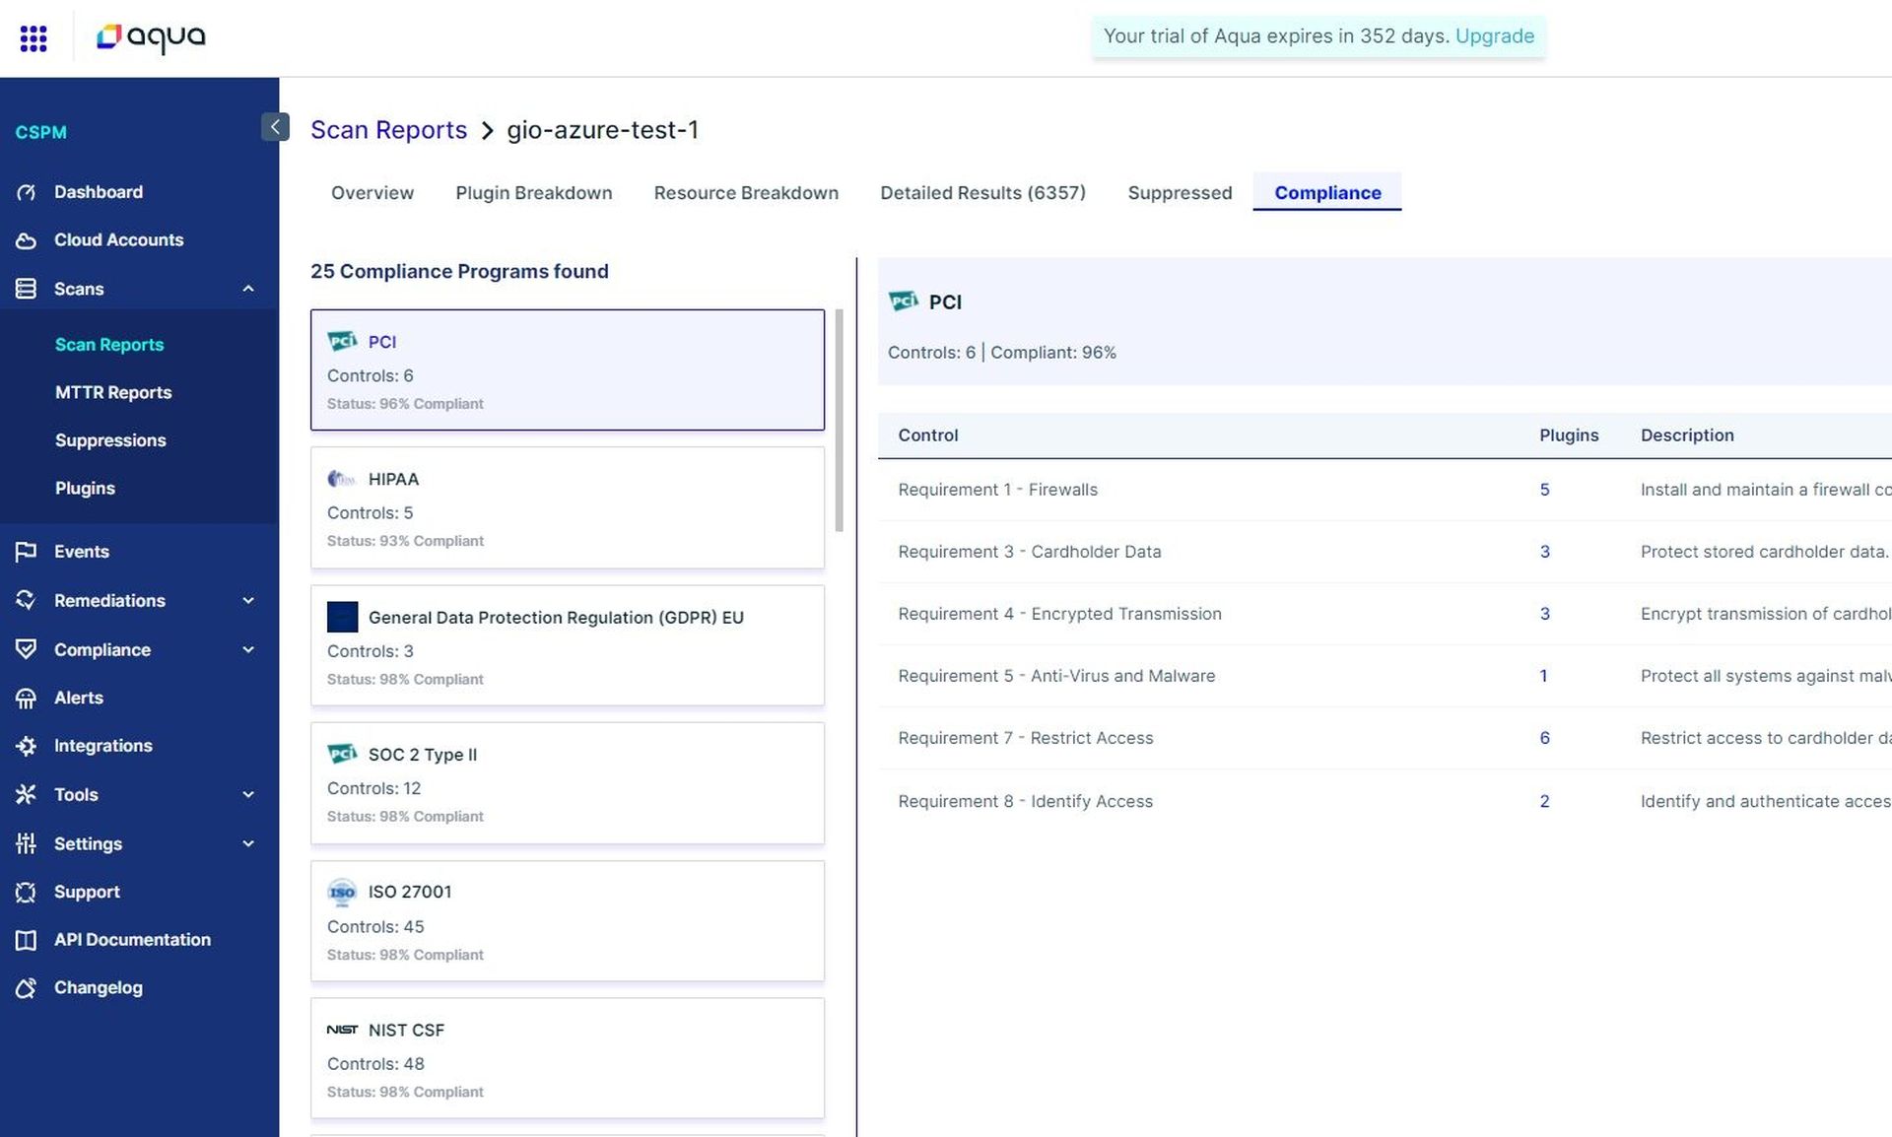Image resolution: width=1892 pixels, height=1137 pixels.
Task: Select the HIPAA compliance program card
Action: (568, 508)
